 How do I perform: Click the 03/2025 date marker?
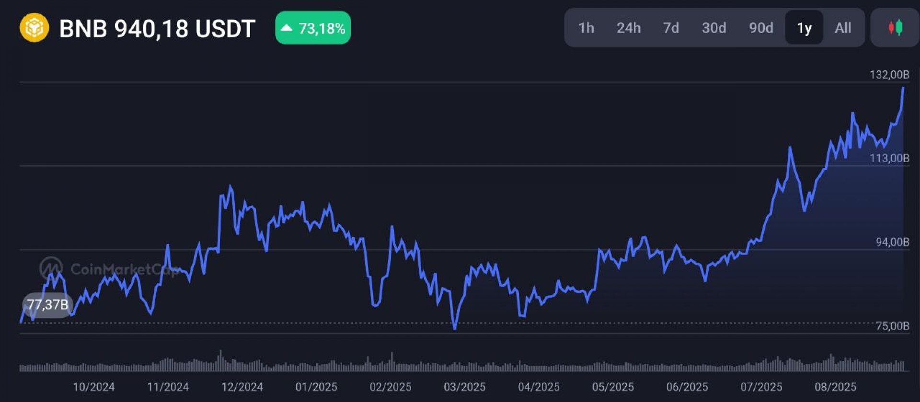464,387
